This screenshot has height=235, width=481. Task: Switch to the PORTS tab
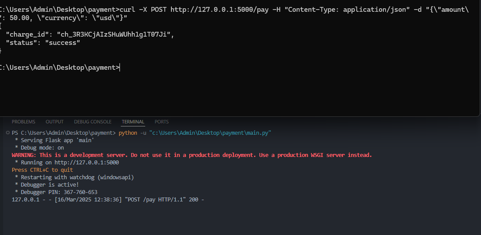point(161,122)
